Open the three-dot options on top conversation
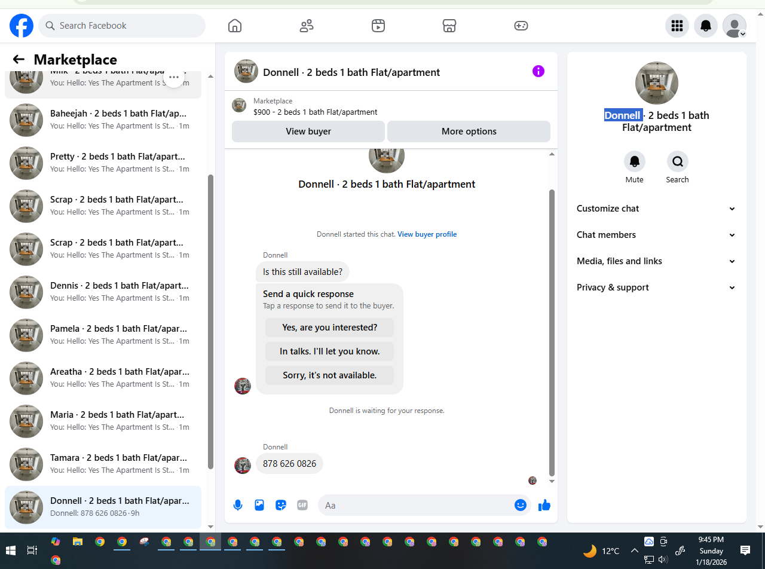Image resolution: width=765 pixels, height=569 pixels. pos(174,77)
